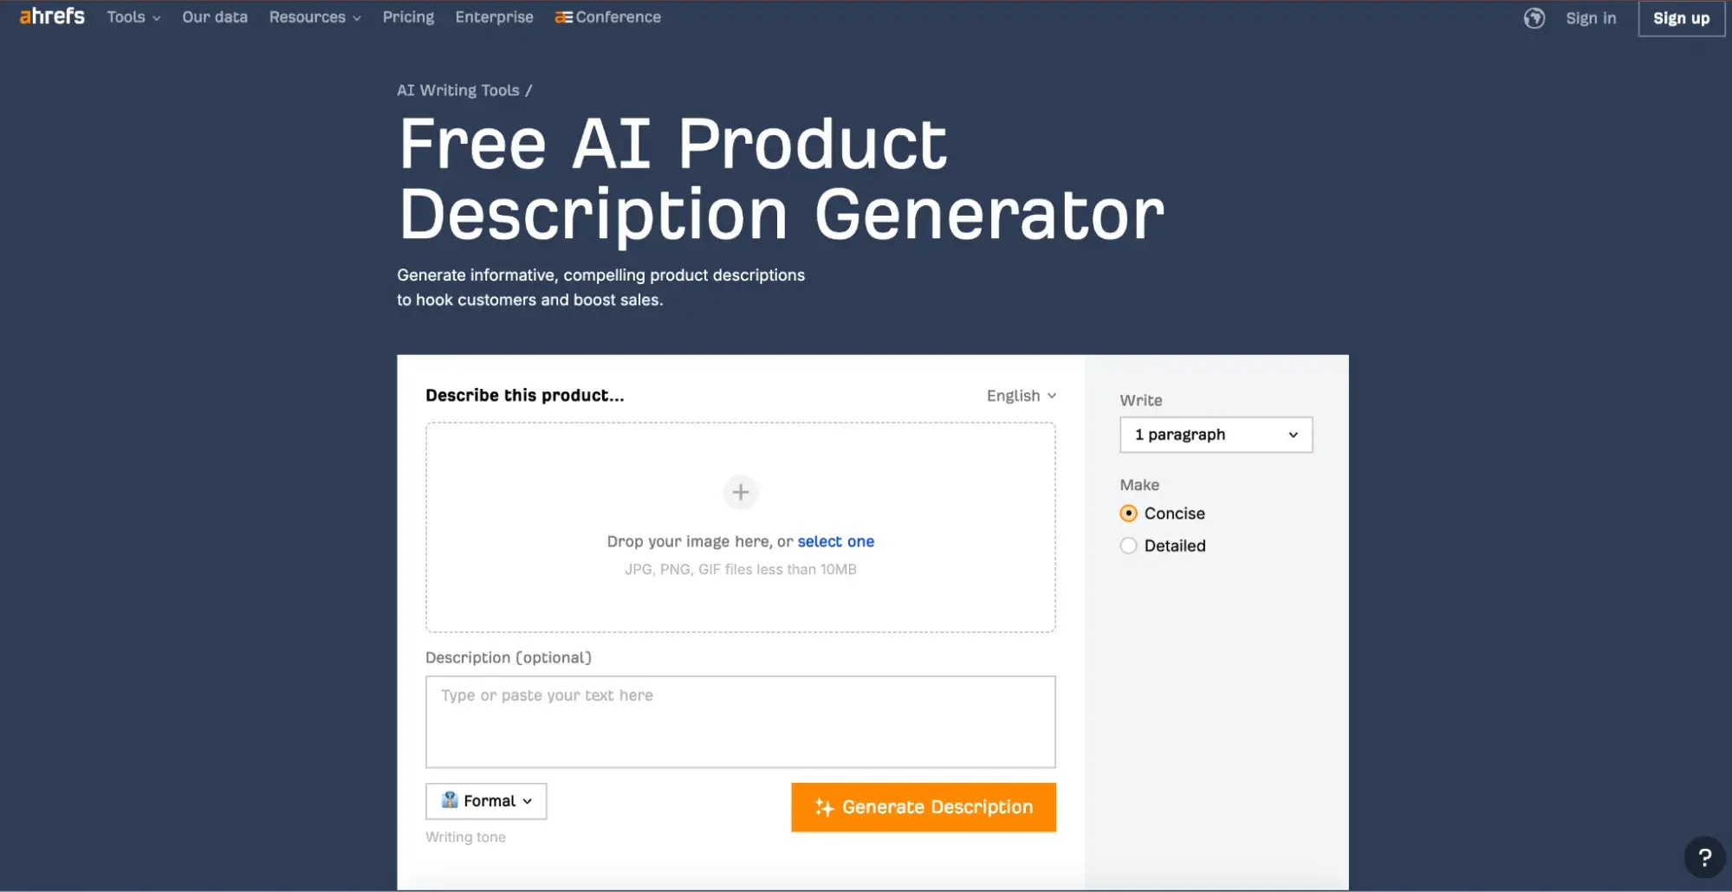This screenshot has width=1732, height=892.
Task: Click the Conference logo icon in navigation
Action: [x=563, y=17]
